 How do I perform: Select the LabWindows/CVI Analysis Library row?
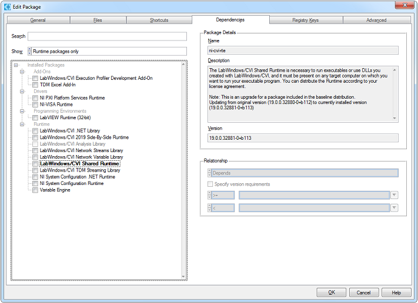72,144
